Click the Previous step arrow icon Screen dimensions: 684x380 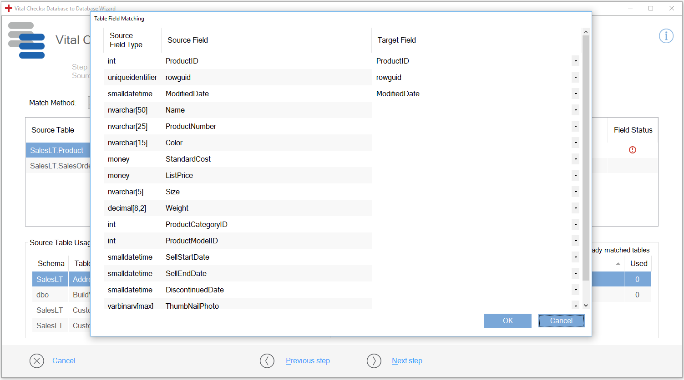pos(267,361)
